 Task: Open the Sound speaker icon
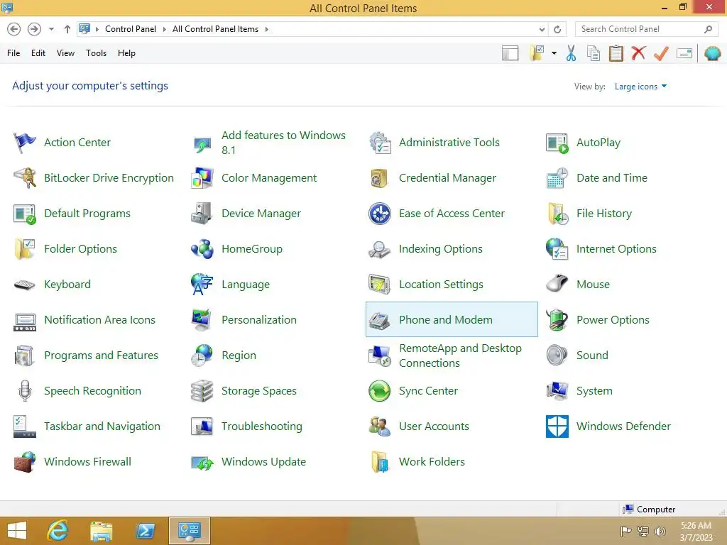557,356
